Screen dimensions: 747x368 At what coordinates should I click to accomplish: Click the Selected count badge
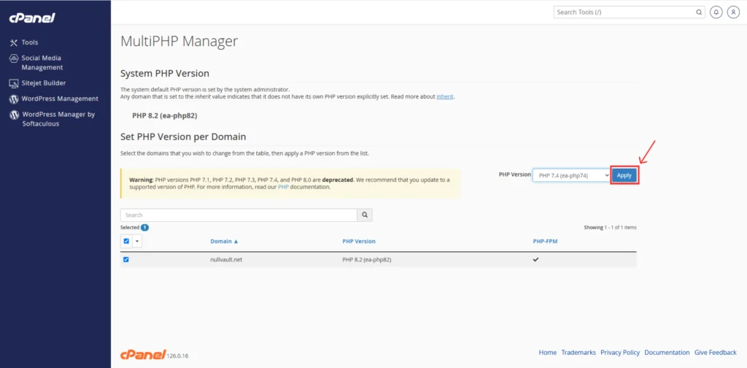tap(144, 227)
